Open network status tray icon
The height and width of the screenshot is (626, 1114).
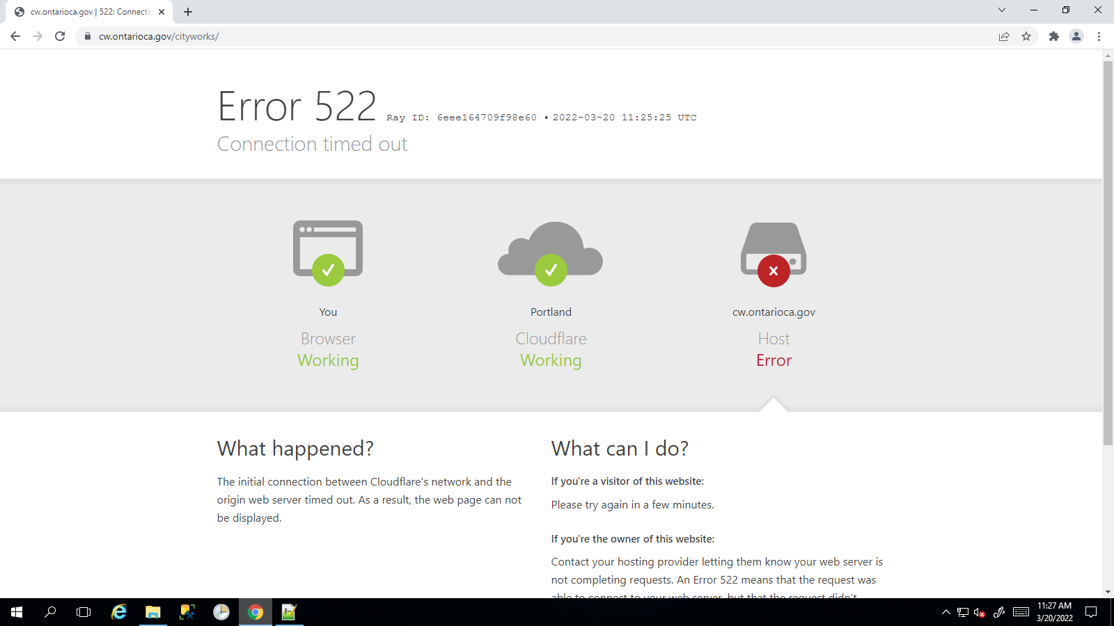[x=963, y=612]
